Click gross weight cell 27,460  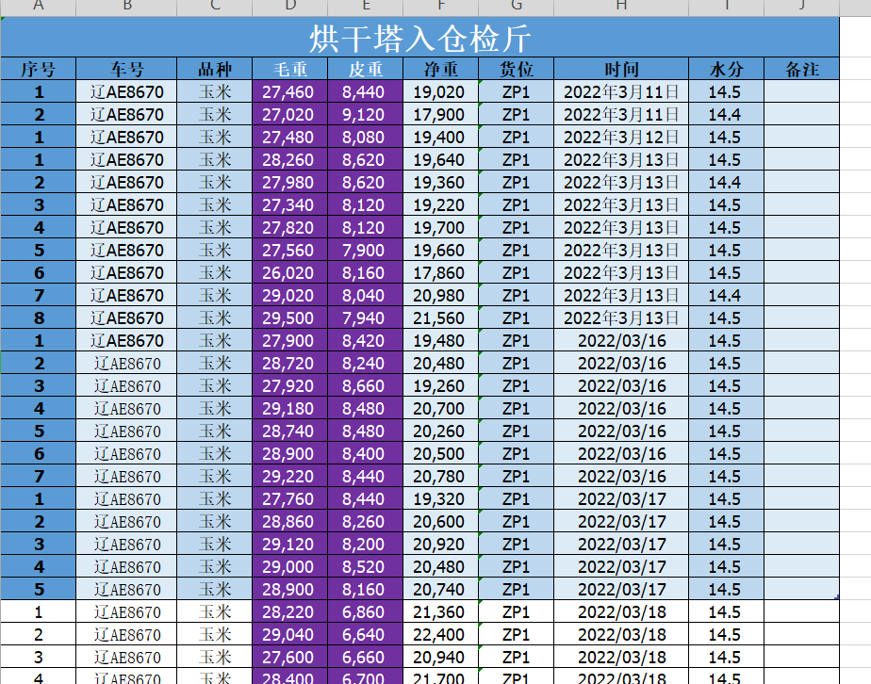(x=290, y=91)
